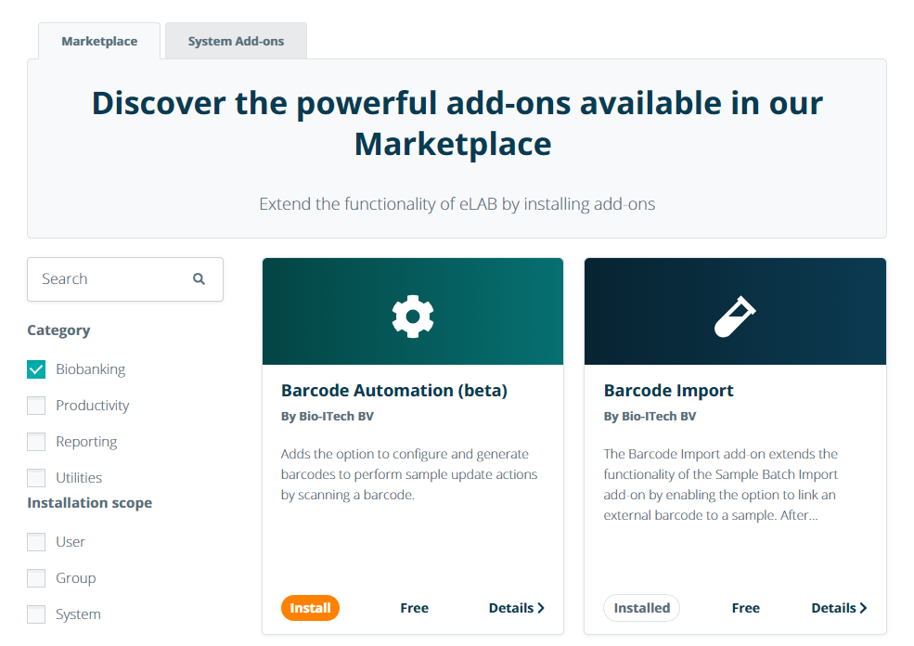The width and height of the screenshot is (914, 646).
Task: Enable the Productivity category filter
Action: click(x=36, y=406)
